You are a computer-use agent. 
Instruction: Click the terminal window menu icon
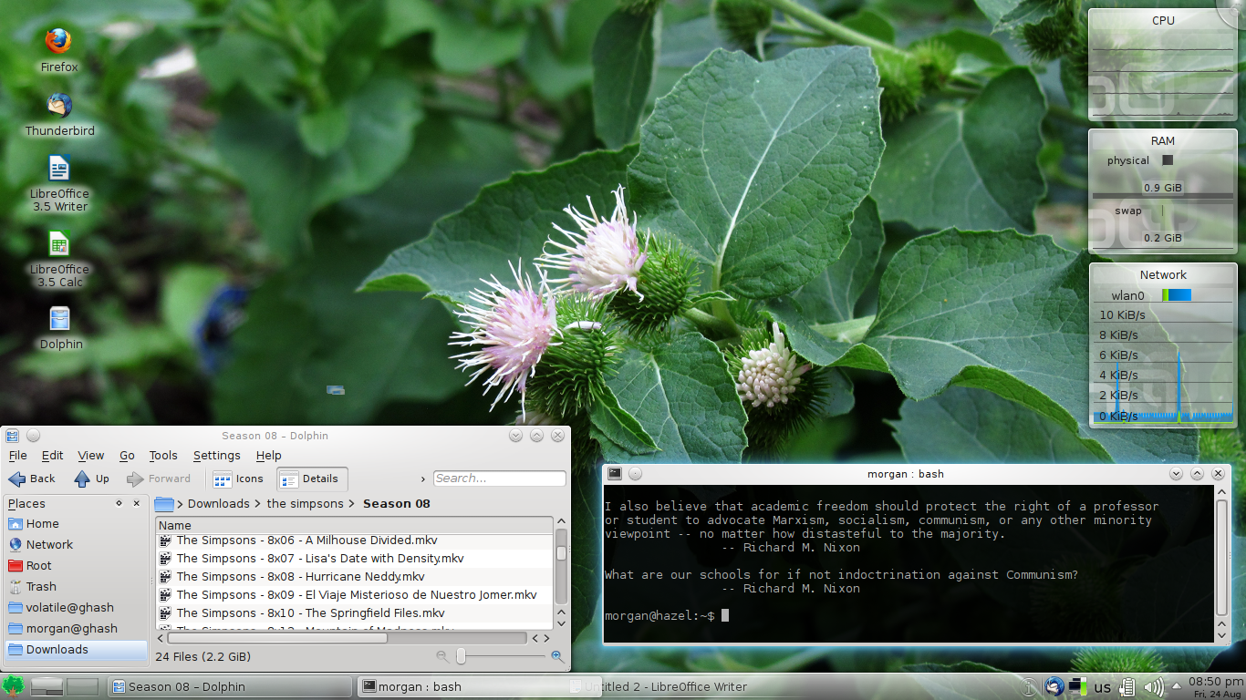pyautogui.click(x=615, y=474)
